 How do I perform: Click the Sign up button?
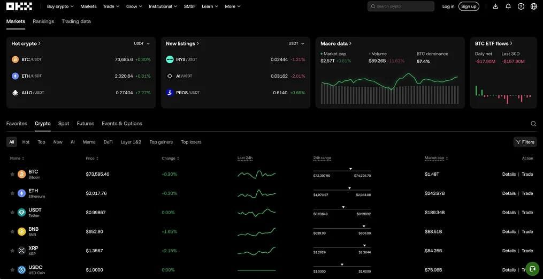pos(469,6)
